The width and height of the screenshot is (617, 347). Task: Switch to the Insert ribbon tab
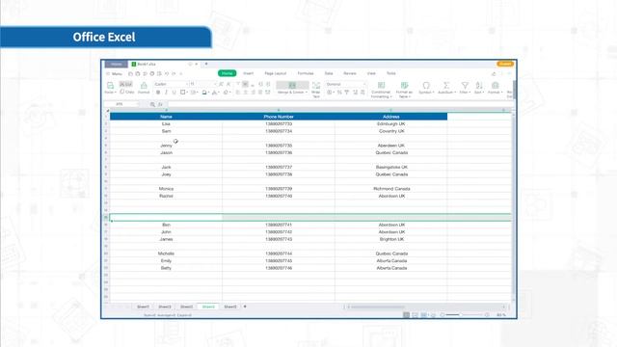(x=249, y=73)
